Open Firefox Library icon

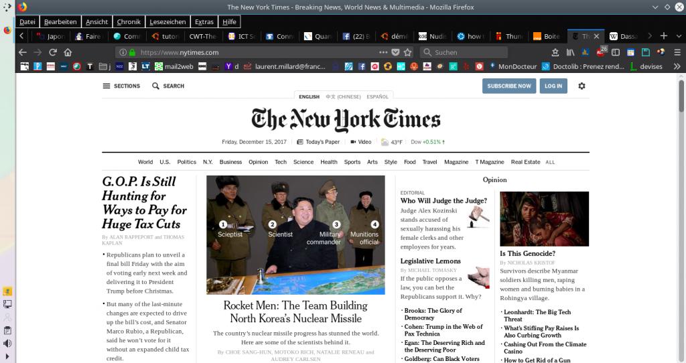click(x=571, y=52)
